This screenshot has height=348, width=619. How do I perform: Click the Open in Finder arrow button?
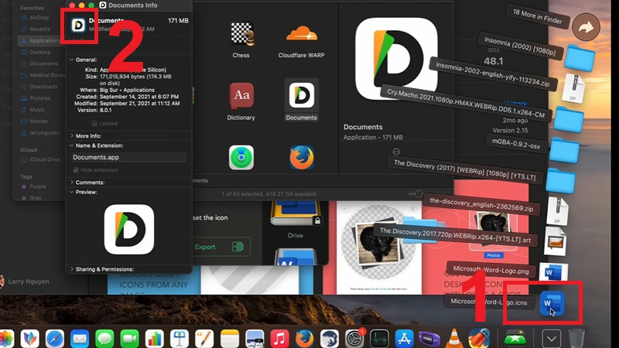(586, 27)
